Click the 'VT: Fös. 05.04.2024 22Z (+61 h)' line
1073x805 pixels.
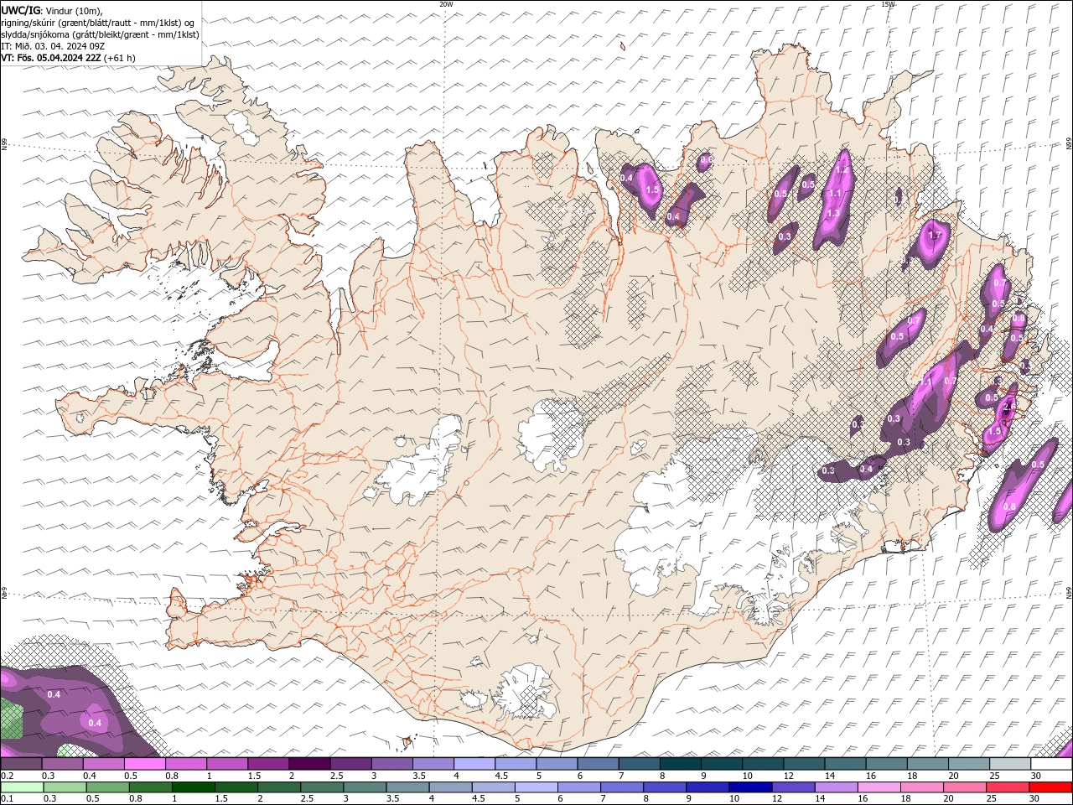pyautogui.click(x=68, y=58)
